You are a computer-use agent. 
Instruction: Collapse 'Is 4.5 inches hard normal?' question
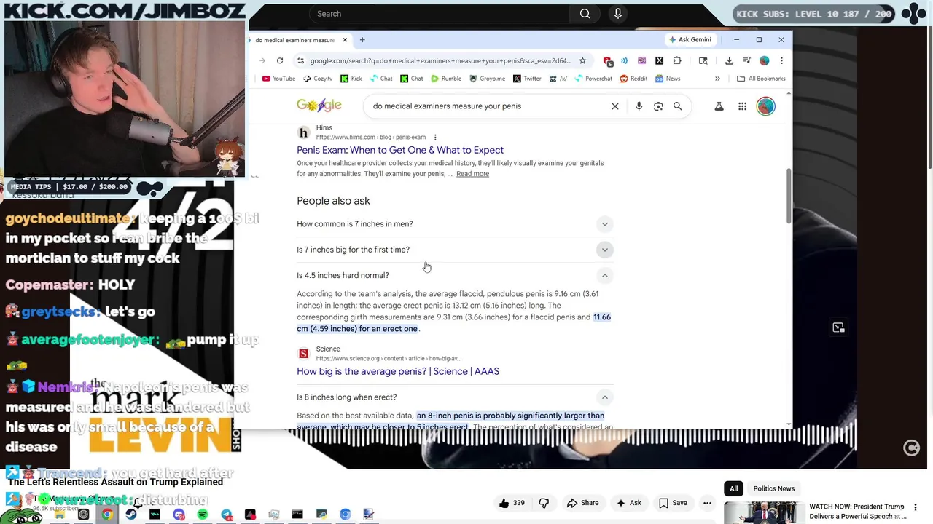(x=455, y=275)
